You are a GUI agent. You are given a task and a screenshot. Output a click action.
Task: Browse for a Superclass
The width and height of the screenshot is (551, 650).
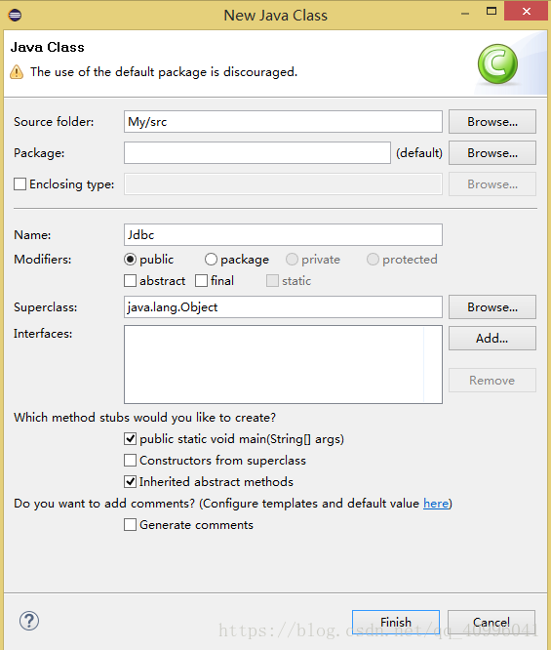pyautogui.click(x=492, y=306)
